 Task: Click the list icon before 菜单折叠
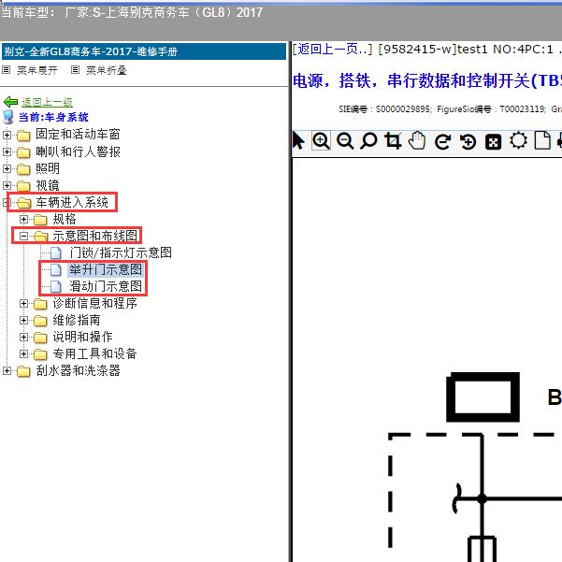pos(75,70)
